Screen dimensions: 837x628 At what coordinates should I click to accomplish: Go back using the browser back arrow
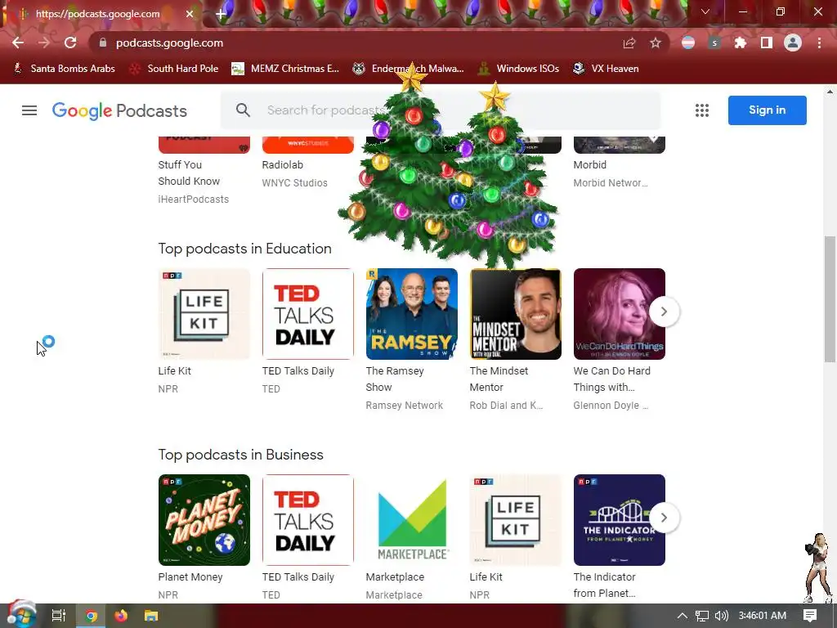coord(18,43)
